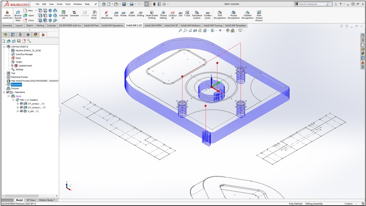
Task: Select the Geometries tree item
Action: (x=16, y=85)
